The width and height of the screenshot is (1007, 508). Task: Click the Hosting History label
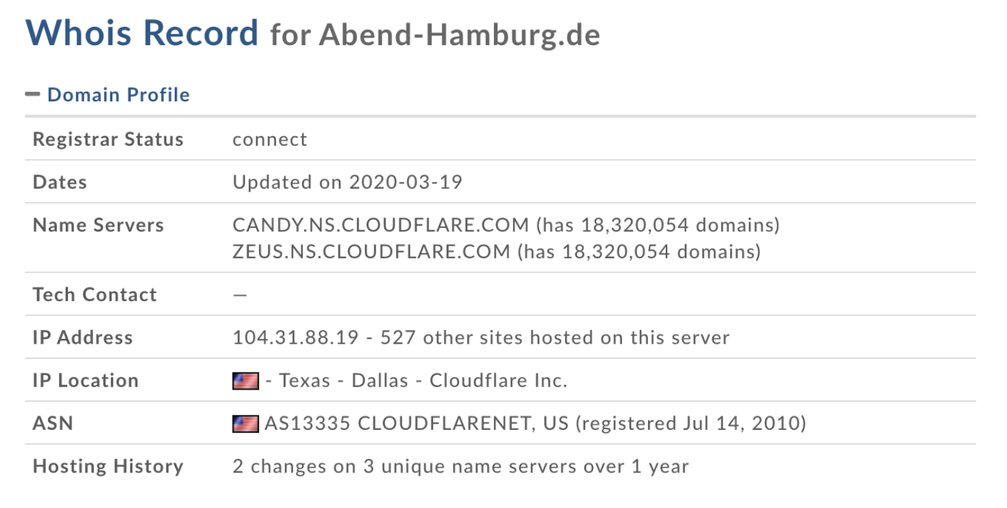tap(108, 467)
